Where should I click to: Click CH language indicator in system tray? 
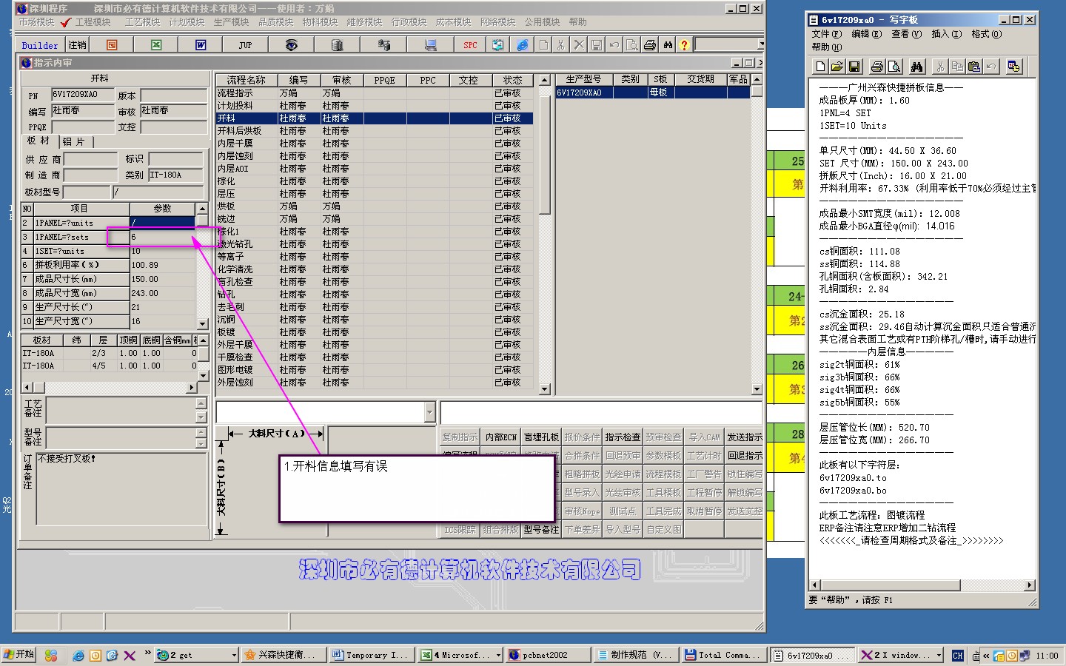pos(958,656)
